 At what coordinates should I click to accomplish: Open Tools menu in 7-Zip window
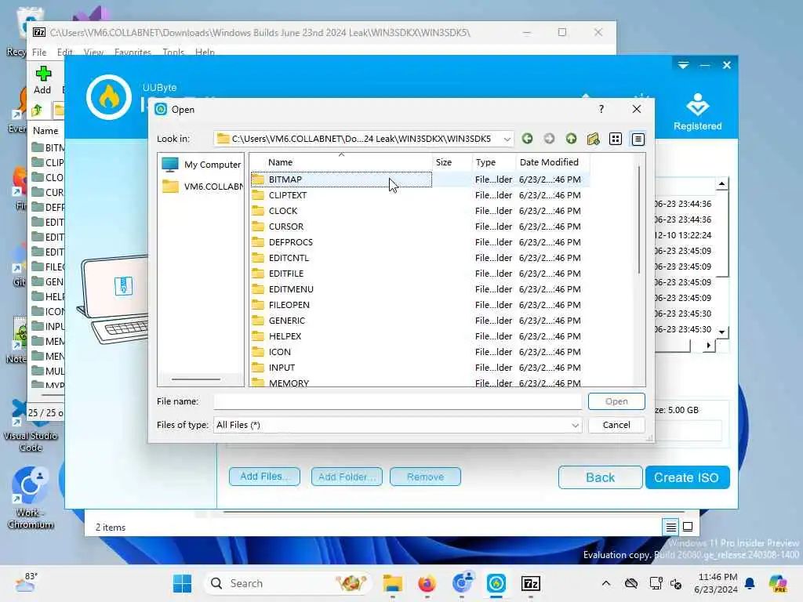pyautogui.click(x=173, y=53)
